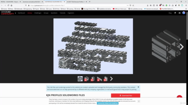188x105 pixels.
Task: Dismiss the COVID-19 warning banner
Action: click(x=139, y=101)
